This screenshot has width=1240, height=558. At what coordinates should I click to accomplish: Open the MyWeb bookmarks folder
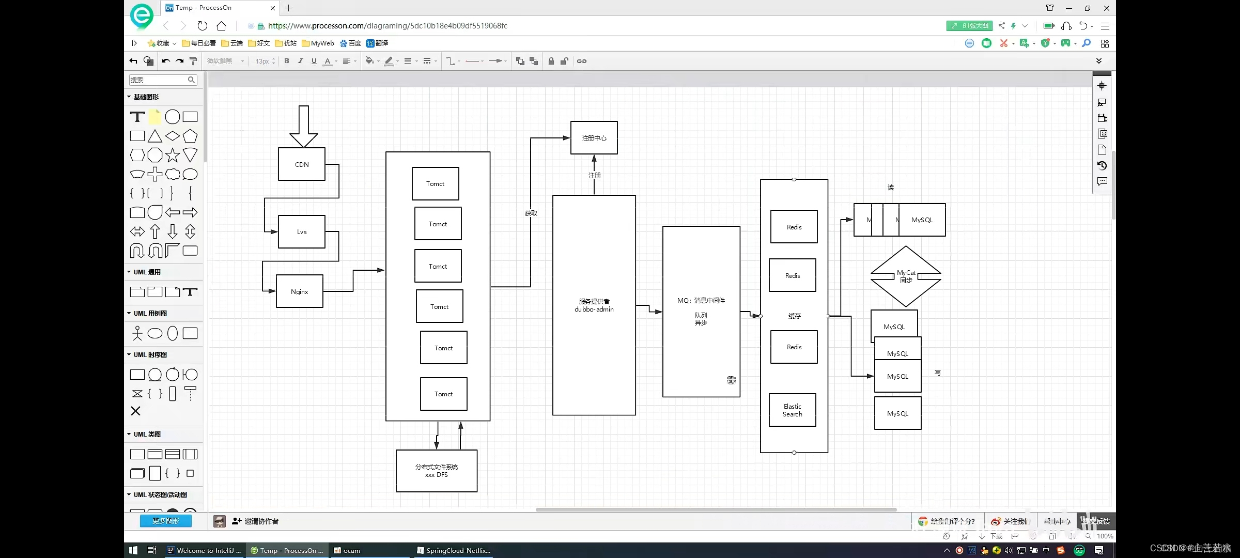coord(318,43)
